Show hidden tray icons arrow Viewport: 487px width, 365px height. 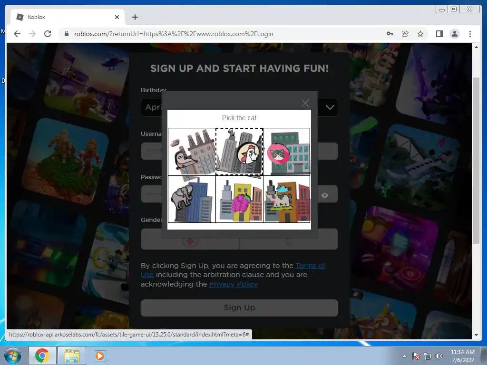404,356
